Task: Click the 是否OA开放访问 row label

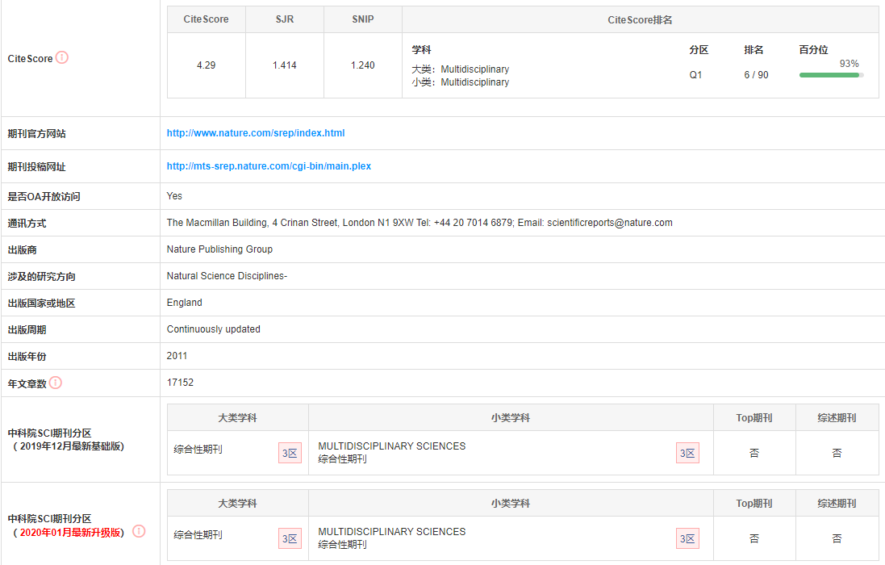Action: click(x=44, y=197)
